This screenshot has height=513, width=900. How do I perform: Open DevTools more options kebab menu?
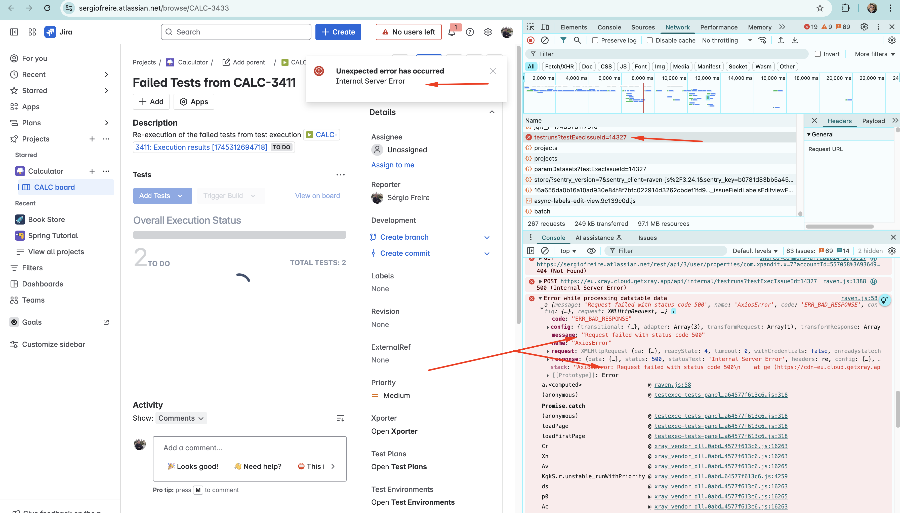(x=878, y=27)
